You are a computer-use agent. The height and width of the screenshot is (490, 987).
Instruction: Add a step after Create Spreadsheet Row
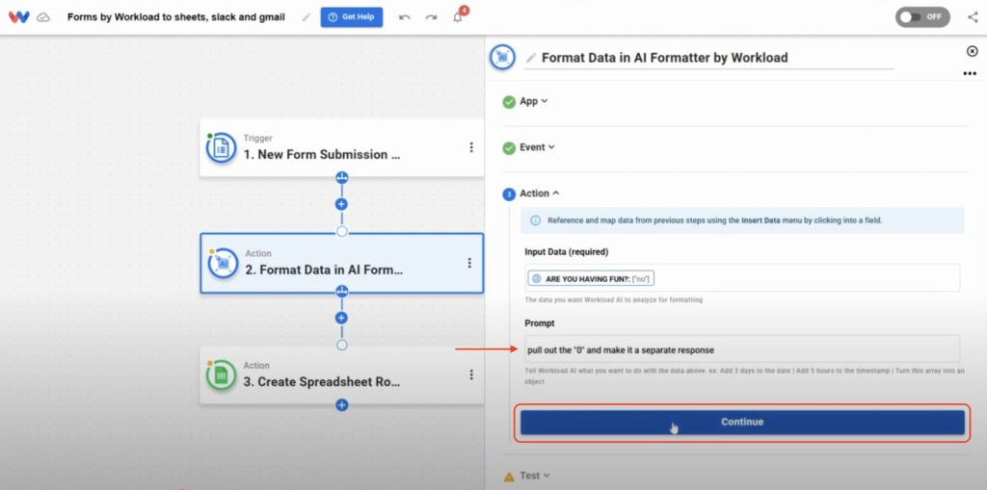(x=342, y=405)
